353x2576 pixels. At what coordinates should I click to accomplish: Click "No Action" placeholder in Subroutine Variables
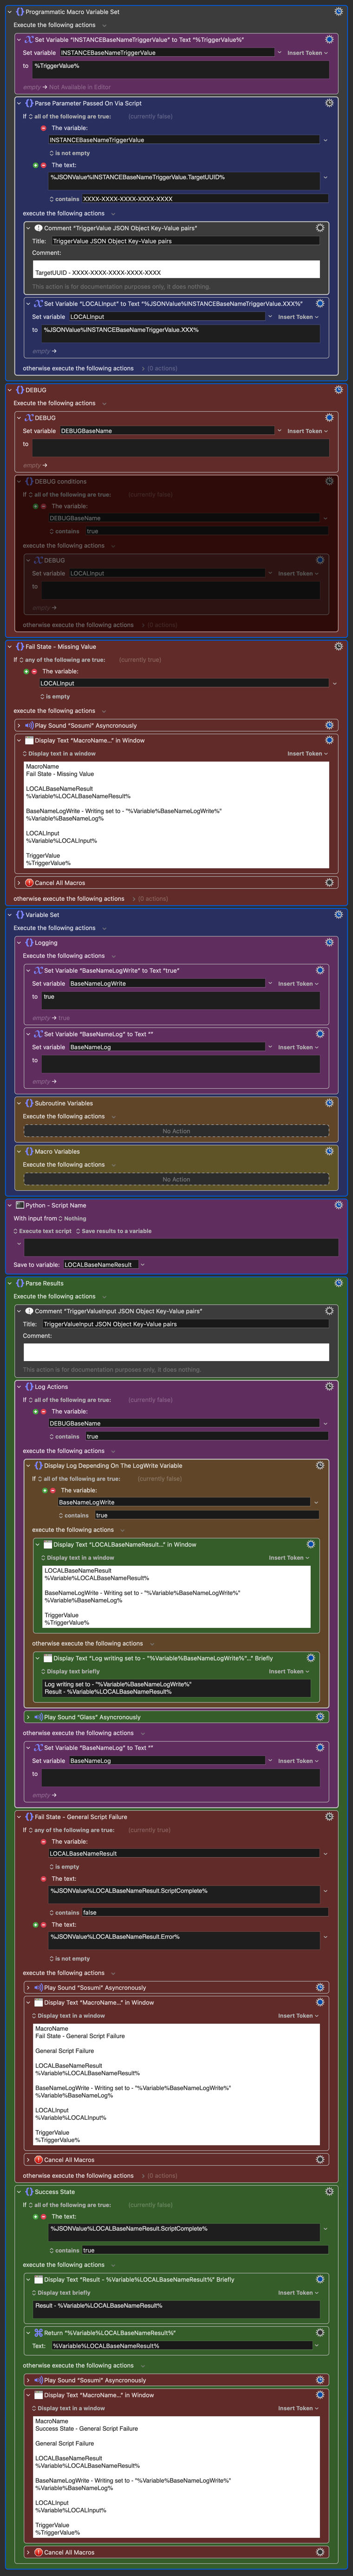click(176, 1131)
